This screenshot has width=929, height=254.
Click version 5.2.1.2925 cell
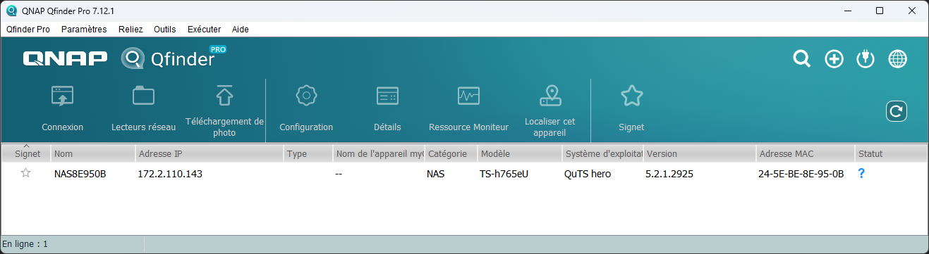click(669, 174)
